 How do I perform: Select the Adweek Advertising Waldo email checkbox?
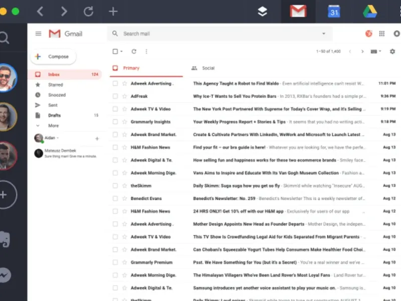(x=115, y=83)
